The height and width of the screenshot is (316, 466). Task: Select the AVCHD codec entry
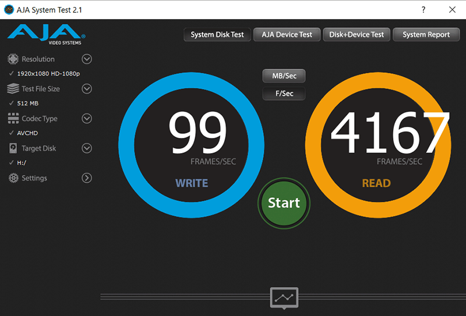pyautogui.click(x=27, y=133)
